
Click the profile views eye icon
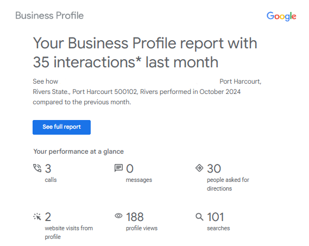click(118, 216)
